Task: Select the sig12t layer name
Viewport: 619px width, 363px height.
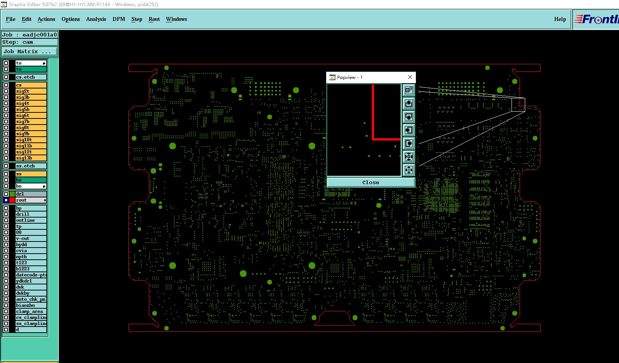Action: [x=31, y=152]
